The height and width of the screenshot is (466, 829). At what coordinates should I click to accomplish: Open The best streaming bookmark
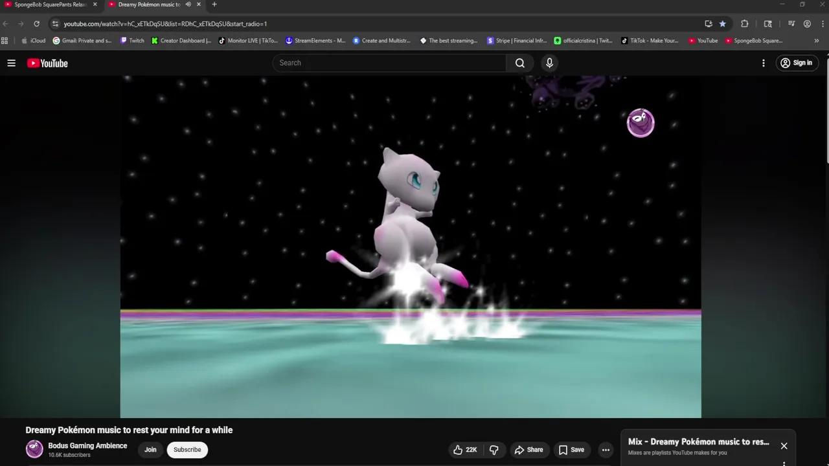[449, 41]
